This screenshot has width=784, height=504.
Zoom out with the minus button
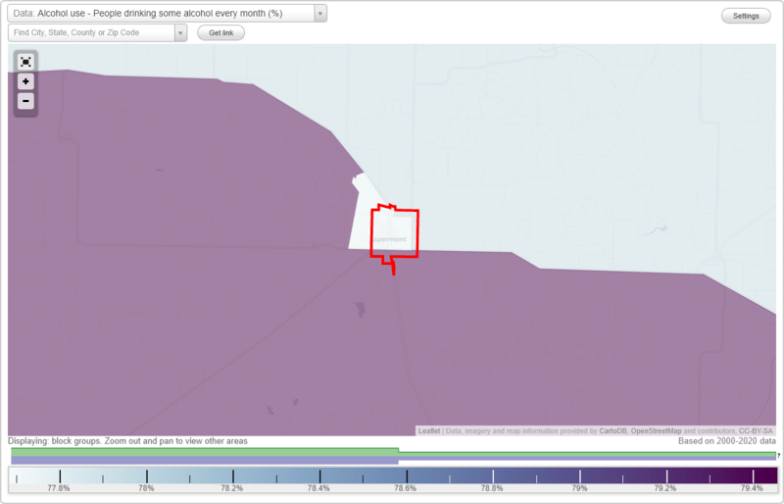25,101
